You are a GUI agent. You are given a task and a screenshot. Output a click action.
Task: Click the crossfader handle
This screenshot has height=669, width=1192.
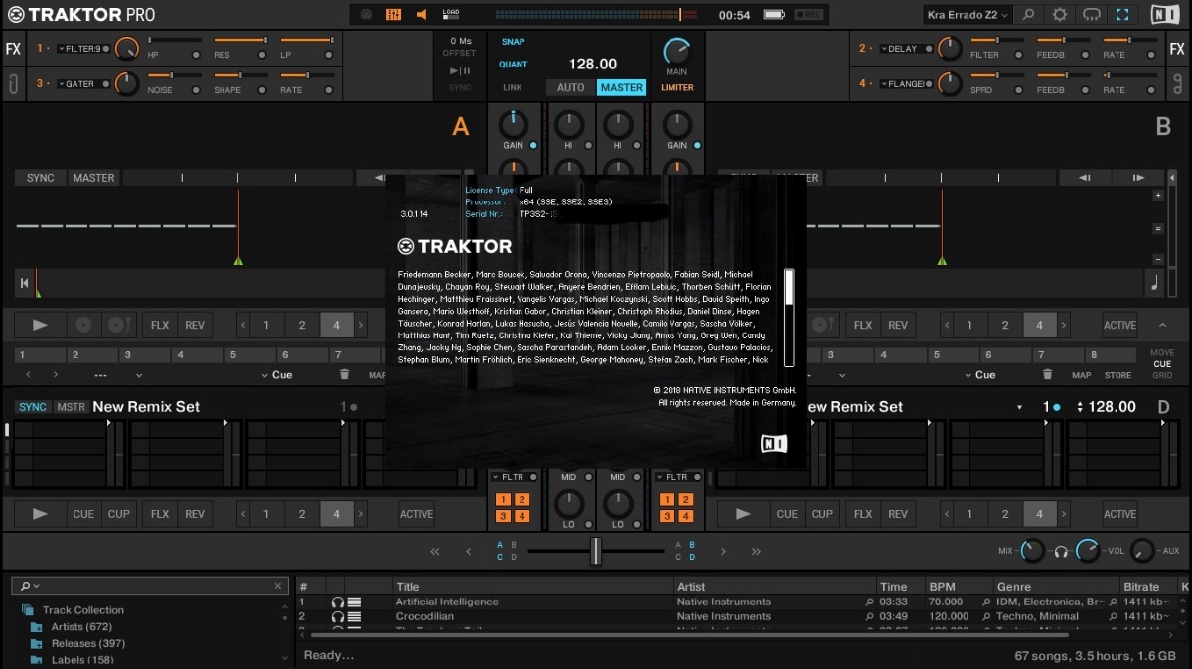(x=596, y=551)
